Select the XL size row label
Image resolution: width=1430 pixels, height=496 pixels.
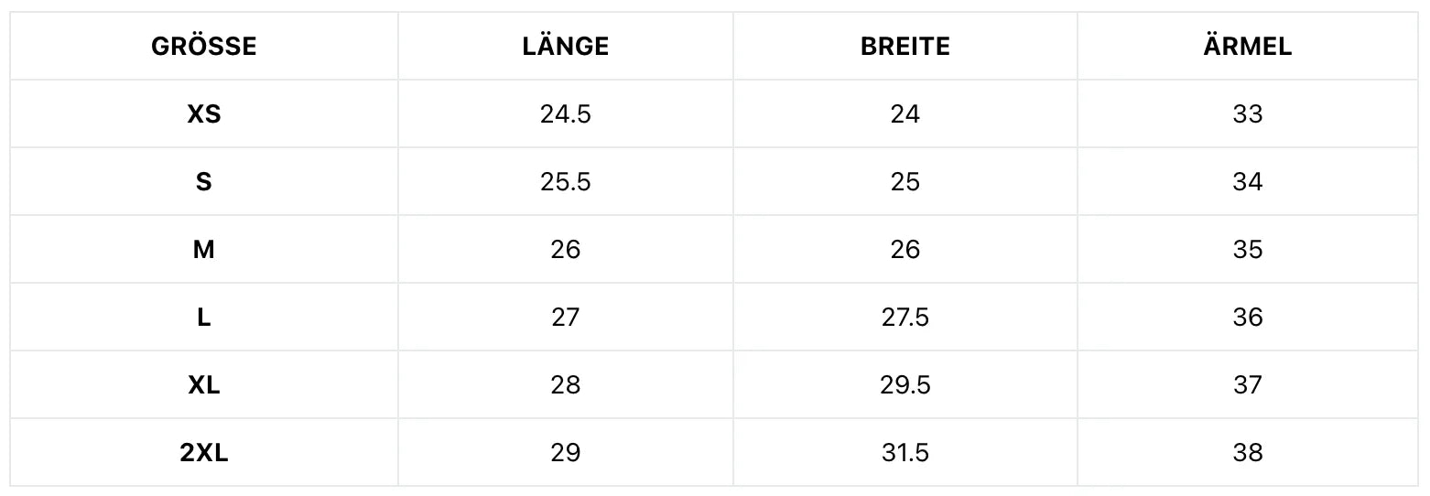[x=204, y=385]
